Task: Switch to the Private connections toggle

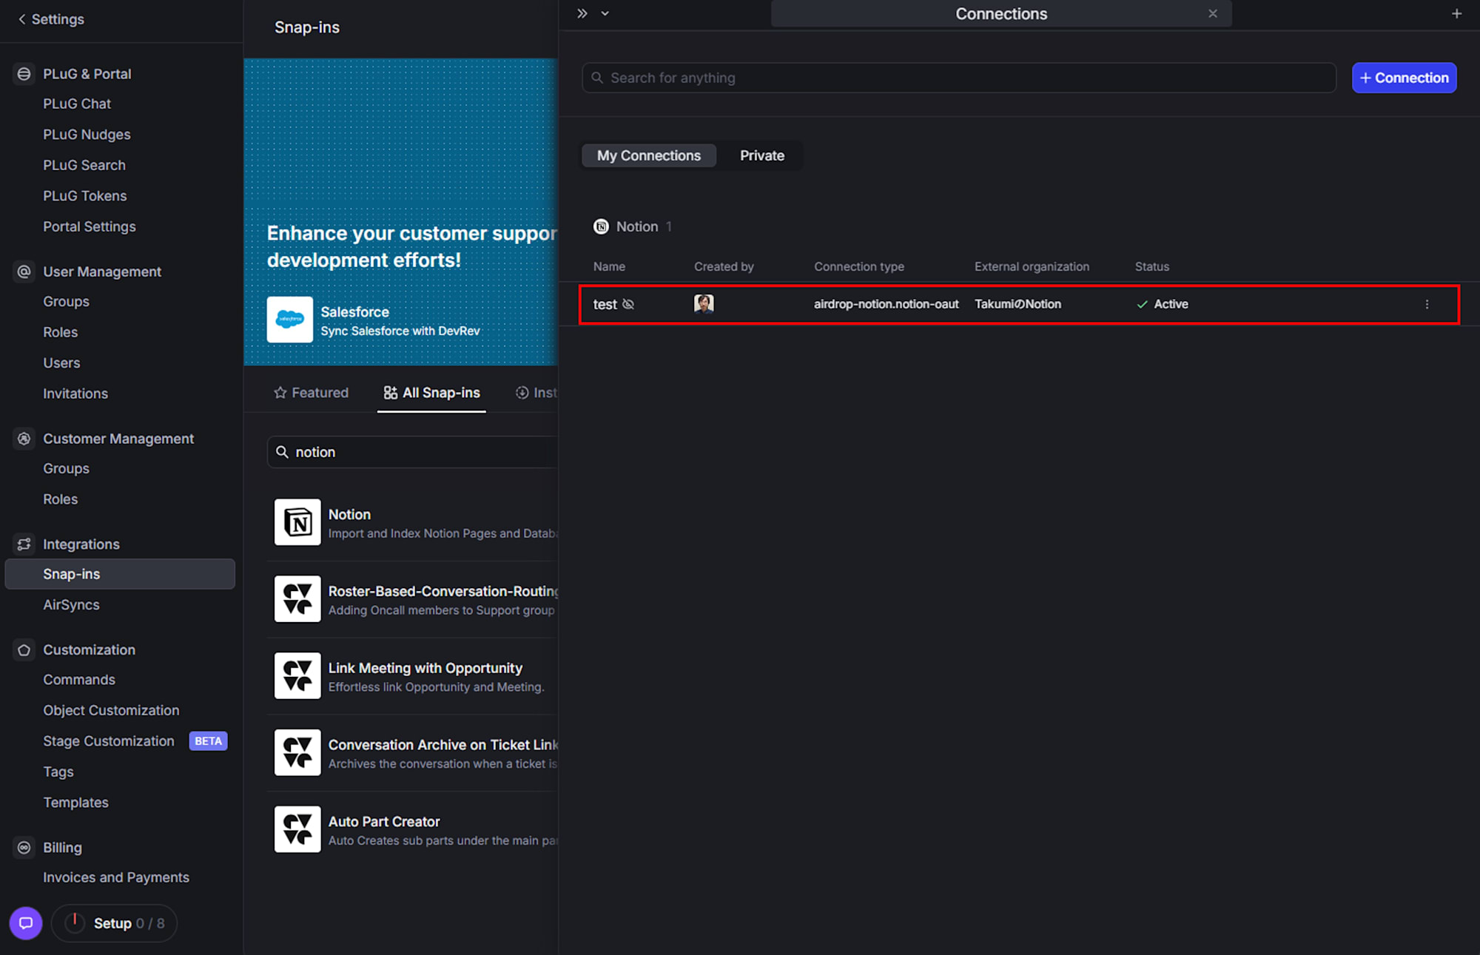Action: coord(761,155)
